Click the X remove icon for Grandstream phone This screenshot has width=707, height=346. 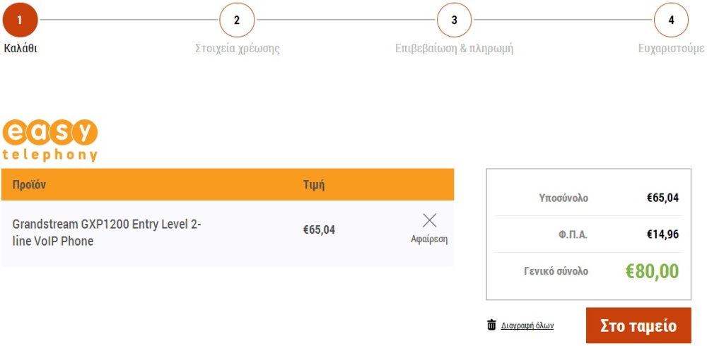(429, 220)
